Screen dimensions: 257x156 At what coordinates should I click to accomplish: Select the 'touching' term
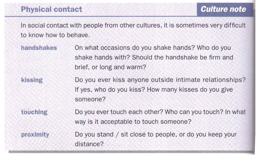(x=34, y=112)
